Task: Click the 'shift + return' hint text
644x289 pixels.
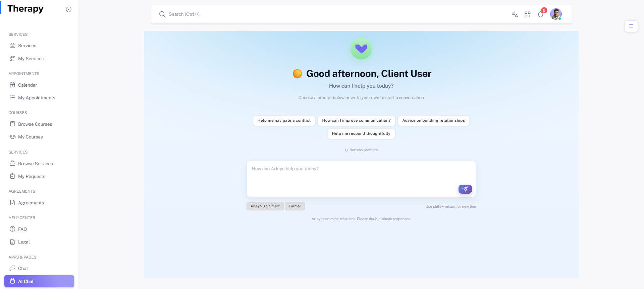Action: click(444, 207)
